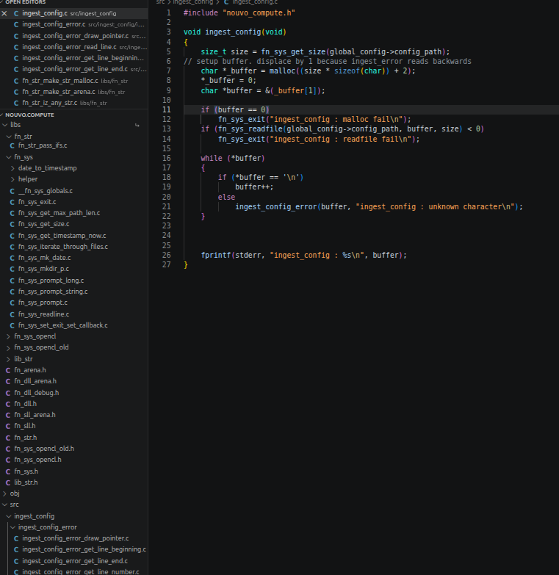The image size is (559, 575).
Task: Click C icon beside fn_str_pass_ifs.c
Action: (12, 145)
